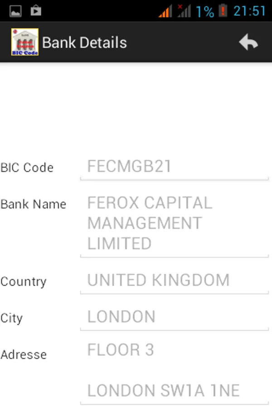This screenshot has width=272, height=408.
Task: Click the FLOOR 3 address field
Action: pos(174,350)
